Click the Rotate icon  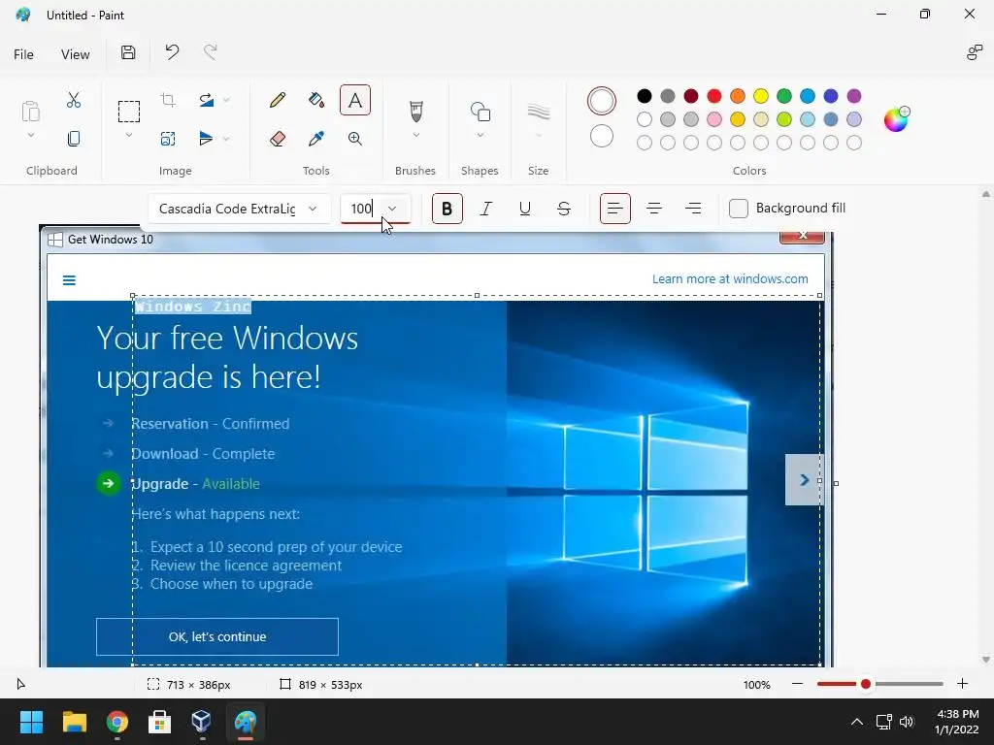(x=206, y=100)
